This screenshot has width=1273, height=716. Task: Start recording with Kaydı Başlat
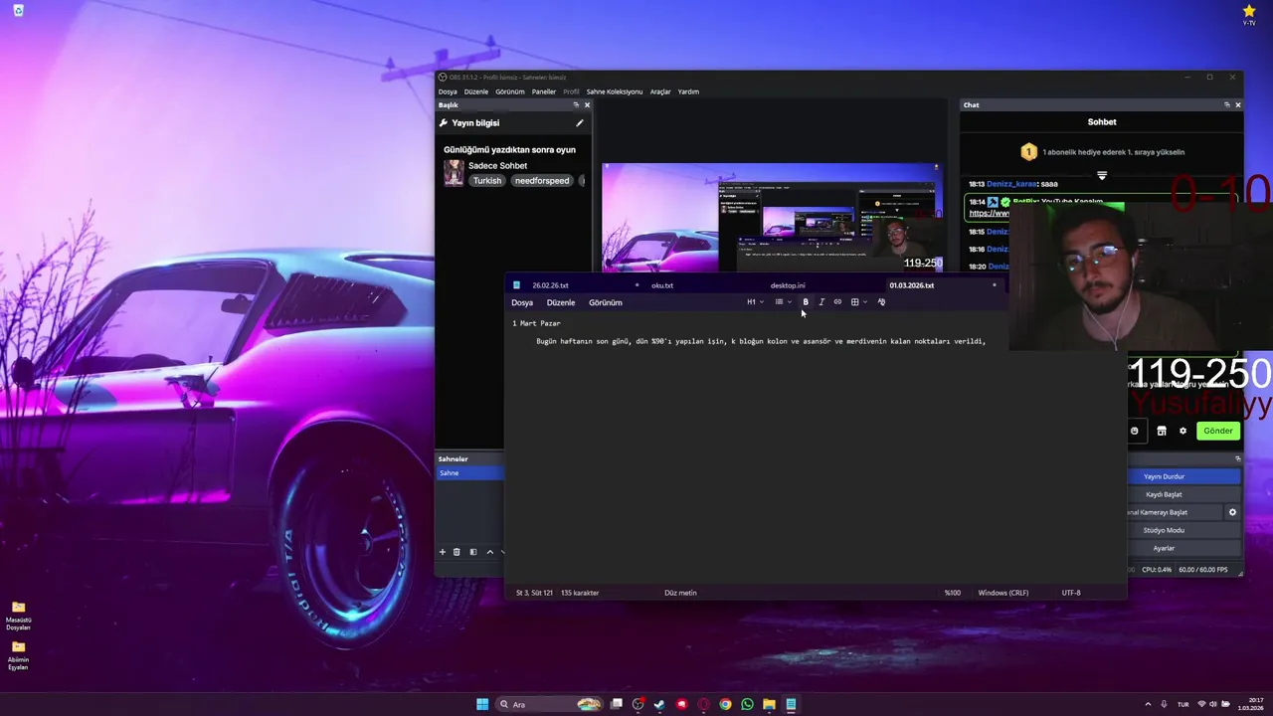(1183, 494)
